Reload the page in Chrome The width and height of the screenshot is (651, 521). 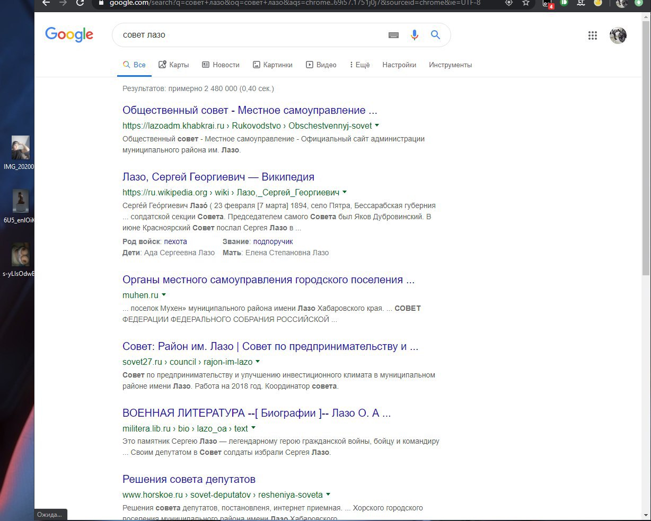80,3
